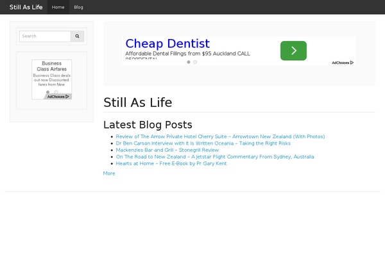Click the Affordable Dental Fillings ad description
This screenshot has width=385, height=256.
tap(187, 54)
